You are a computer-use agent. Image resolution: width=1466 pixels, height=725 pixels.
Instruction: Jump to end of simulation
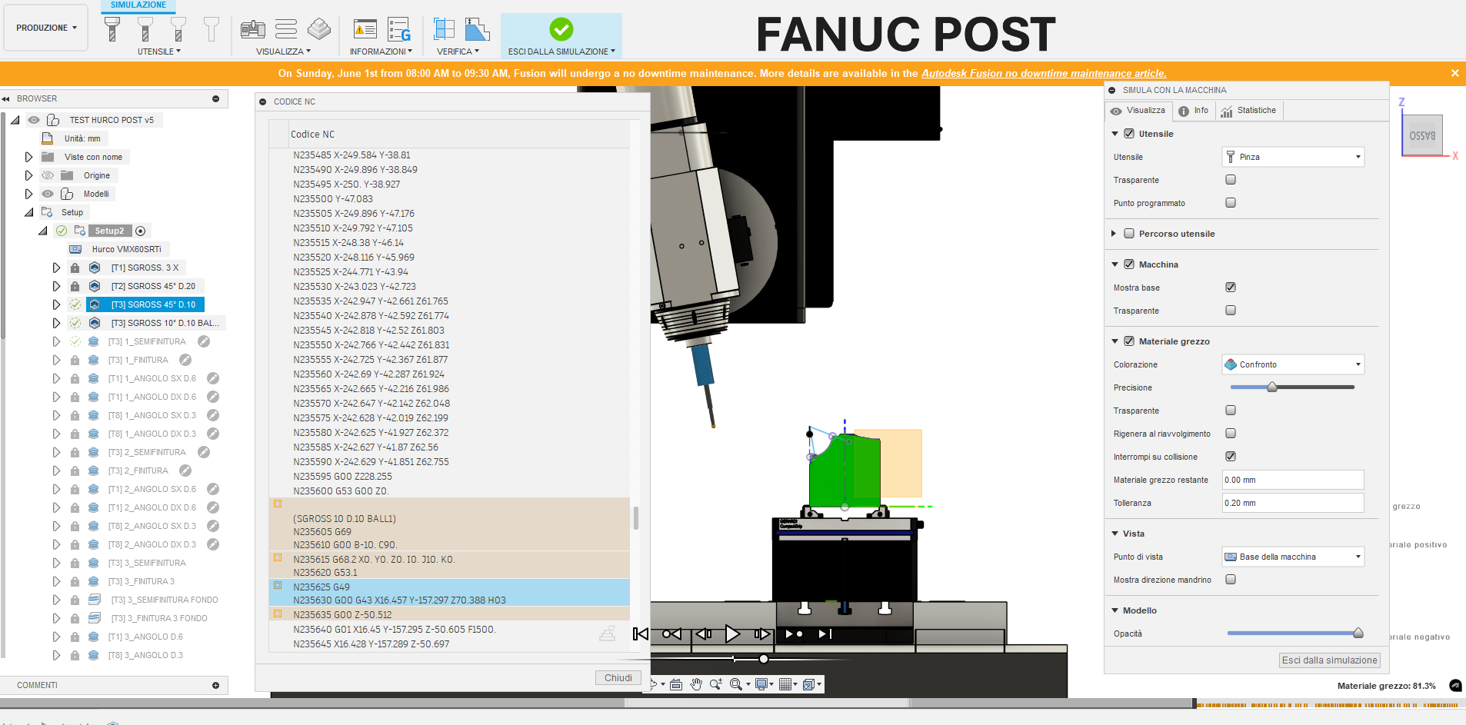click(x=825, y=634)
